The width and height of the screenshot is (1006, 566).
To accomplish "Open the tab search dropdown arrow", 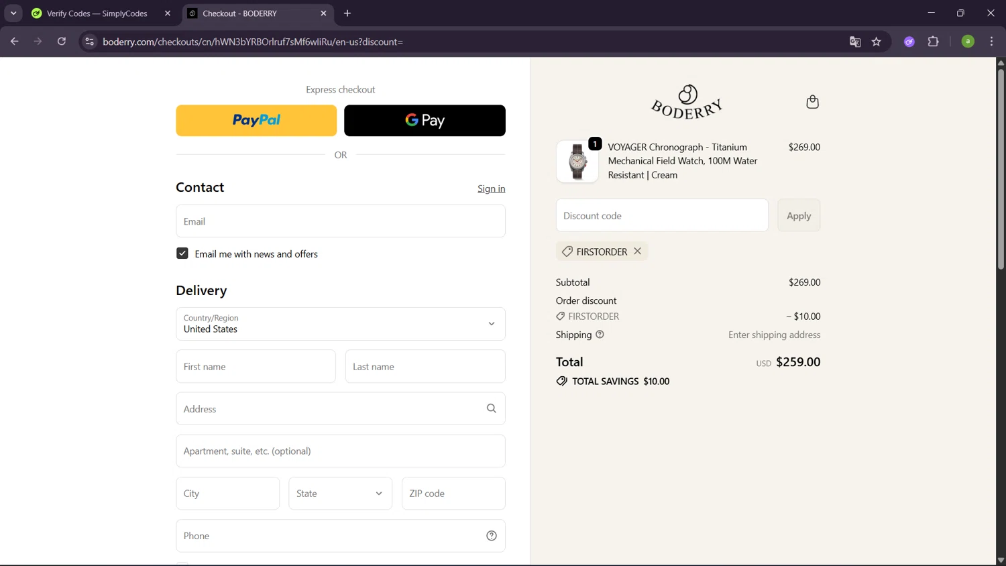I will click(x=13, y=13).
